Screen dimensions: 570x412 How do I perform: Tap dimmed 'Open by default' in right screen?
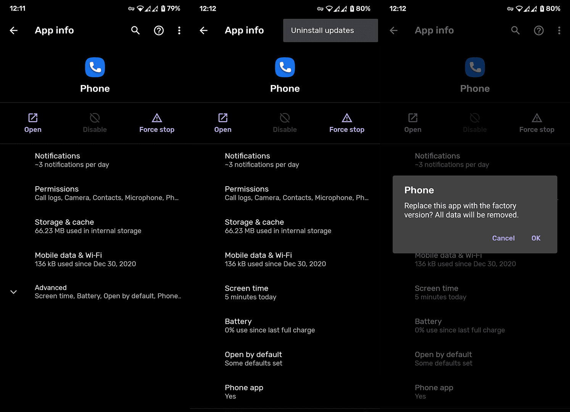(475, 359)
